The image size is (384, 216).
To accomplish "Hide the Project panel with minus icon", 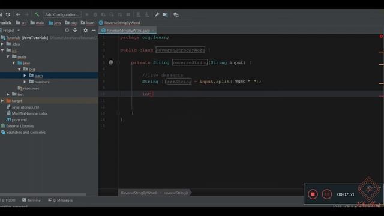I will coord(94,31).
